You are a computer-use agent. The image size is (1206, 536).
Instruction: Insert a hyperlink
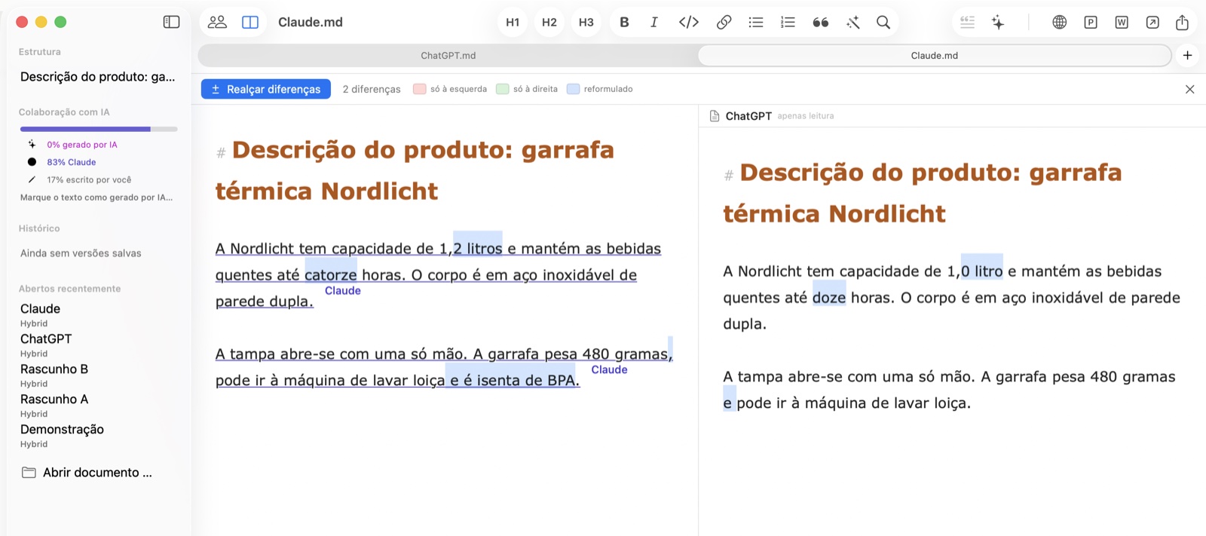coord(724,22)
